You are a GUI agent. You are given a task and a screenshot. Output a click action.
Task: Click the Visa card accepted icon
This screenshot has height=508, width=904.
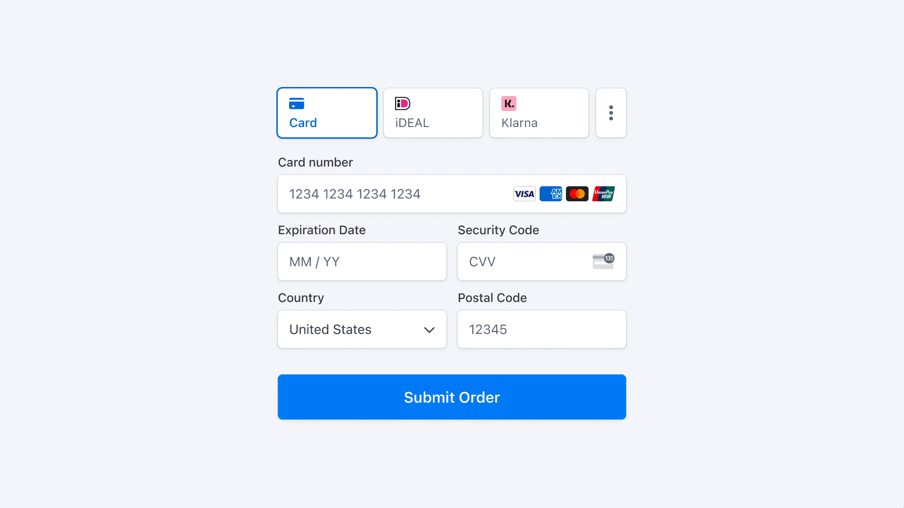[x=524, y=193]
